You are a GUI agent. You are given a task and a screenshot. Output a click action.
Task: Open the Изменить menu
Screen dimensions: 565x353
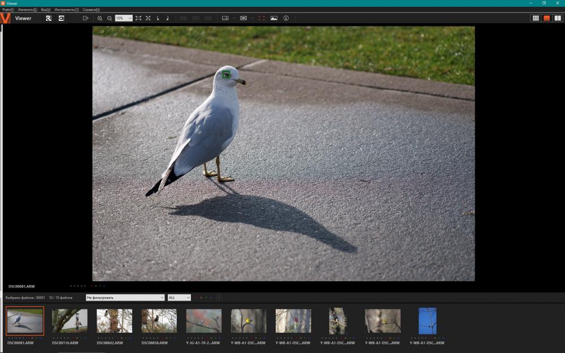pos(27,10)
